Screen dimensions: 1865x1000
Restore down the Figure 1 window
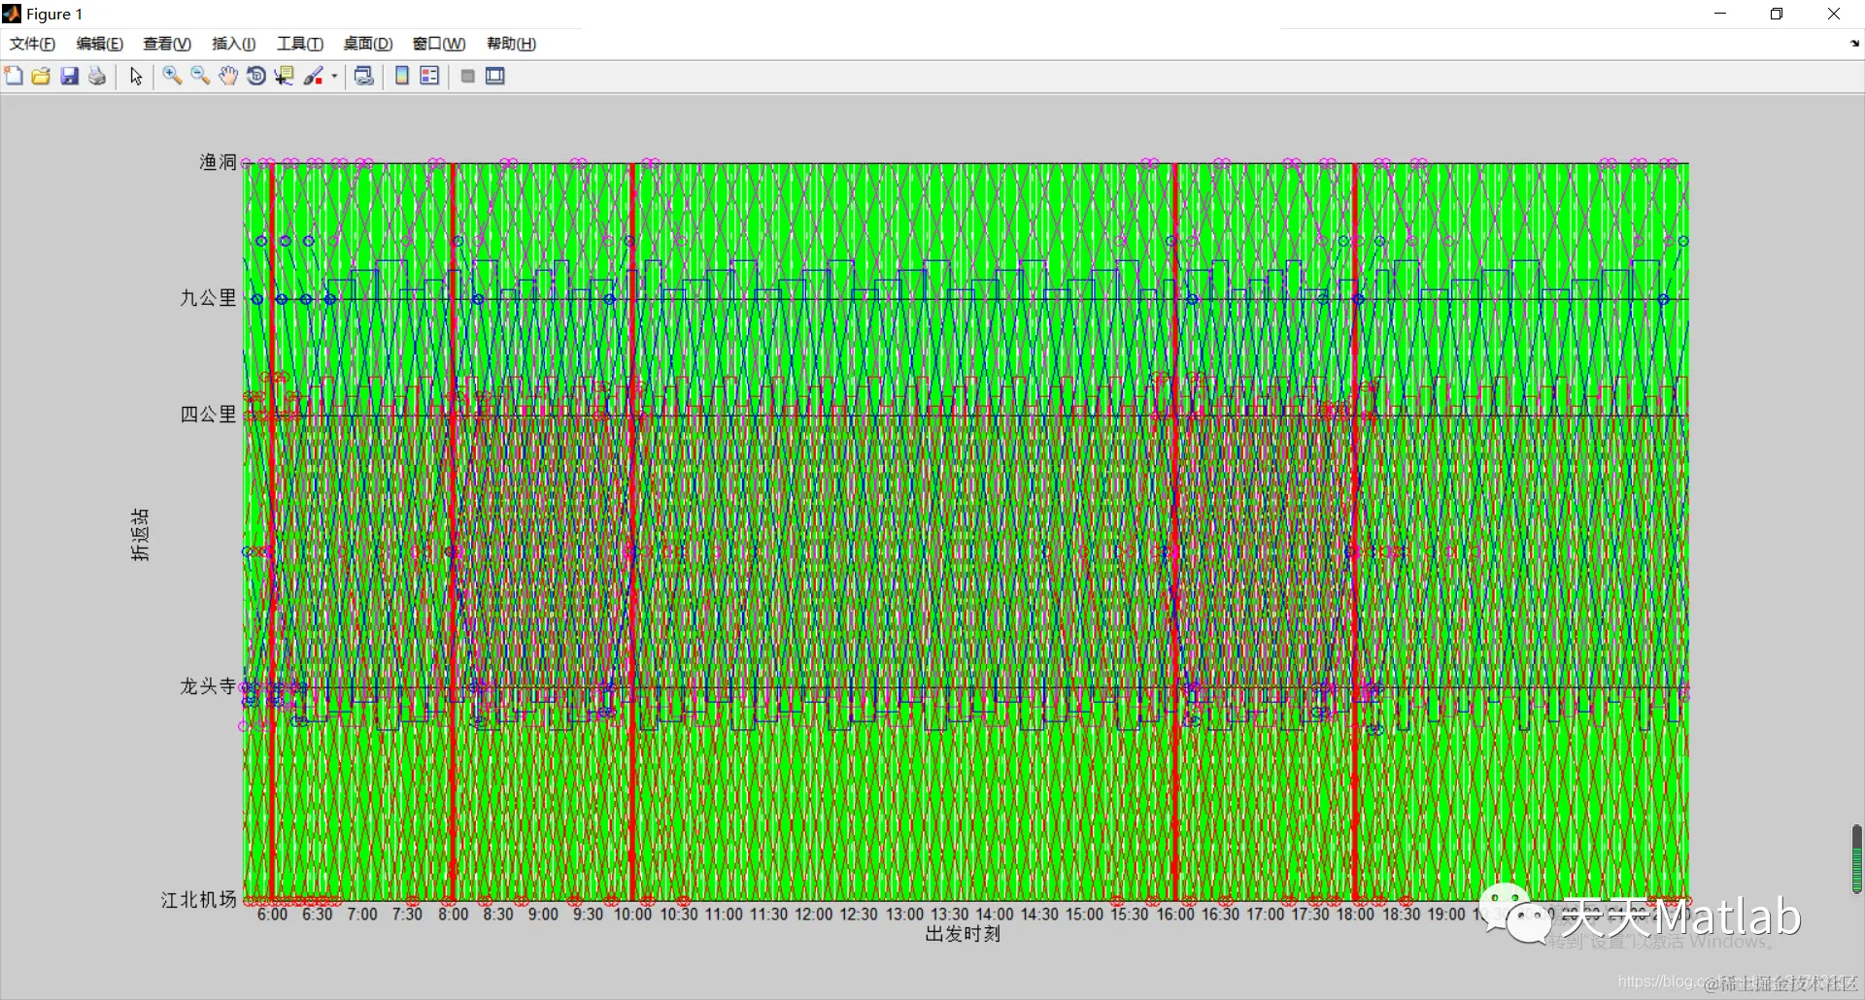1777,14
